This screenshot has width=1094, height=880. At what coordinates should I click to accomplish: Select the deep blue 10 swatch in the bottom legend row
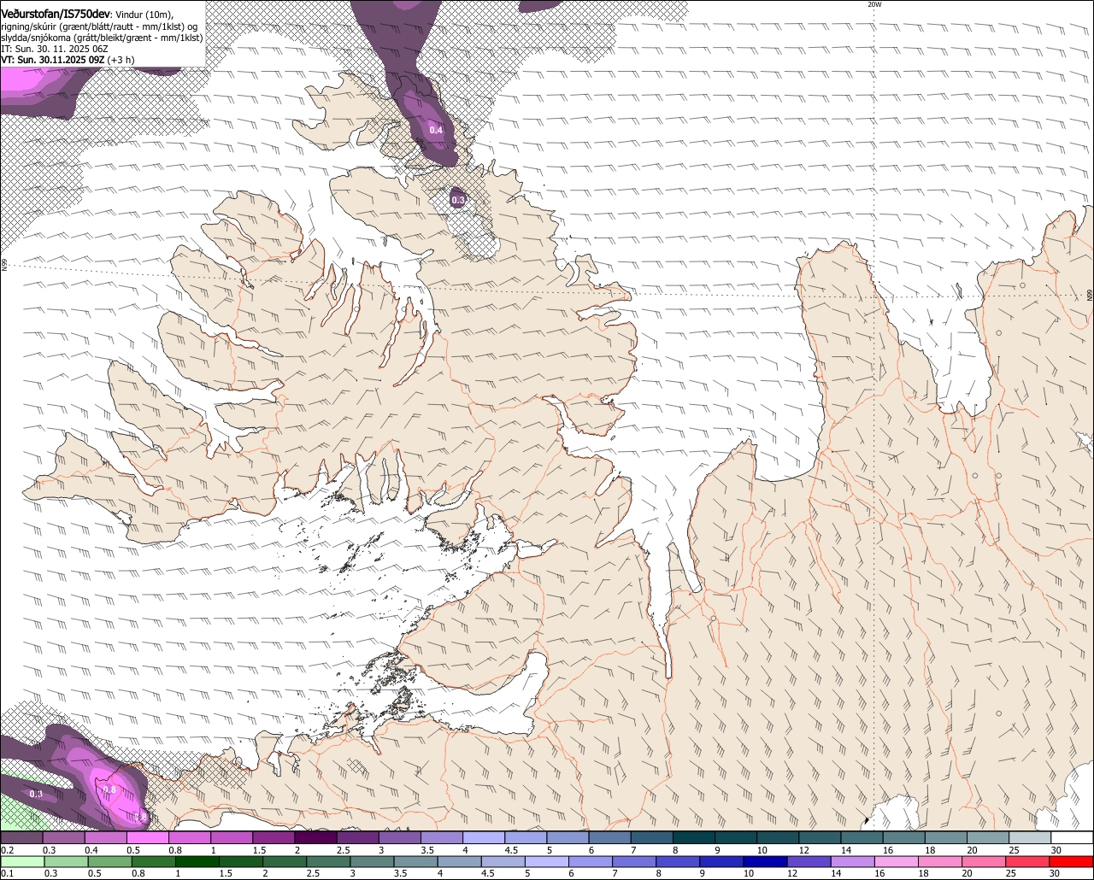(765, 861)
